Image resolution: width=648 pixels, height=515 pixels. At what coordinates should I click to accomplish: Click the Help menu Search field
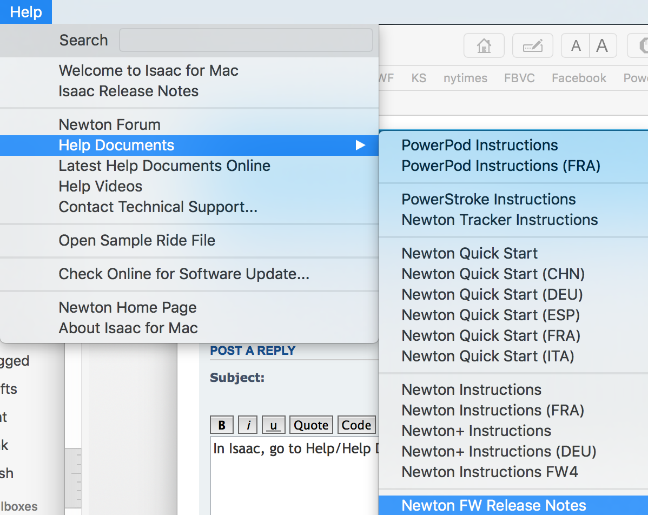(246, 40)
